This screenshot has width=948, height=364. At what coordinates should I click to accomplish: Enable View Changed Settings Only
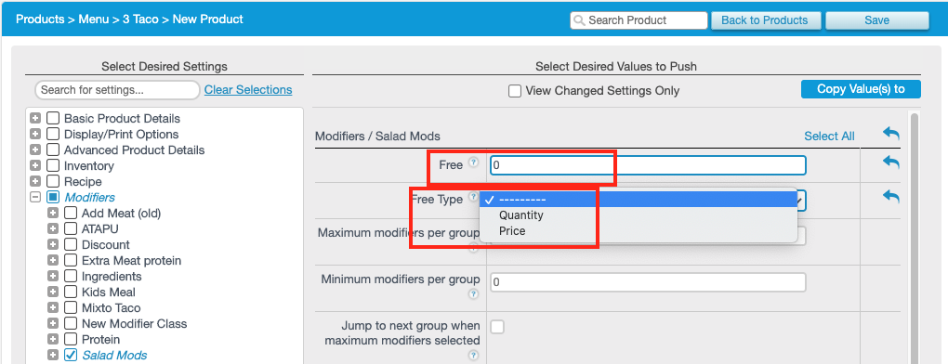coord(515,91)
